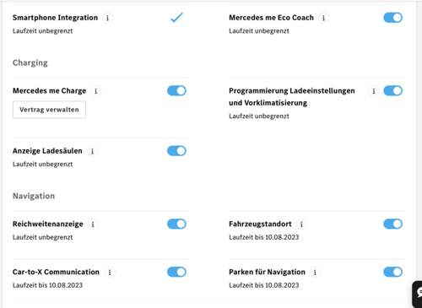
Task: Show info for Mercedes me Eco Coach
Action: click(x=323, y=18)
